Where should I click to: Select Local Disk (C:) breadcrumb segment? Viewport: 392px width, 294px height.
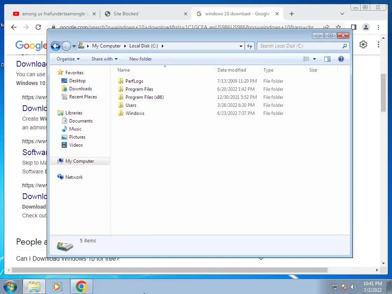tap(144, 46)
